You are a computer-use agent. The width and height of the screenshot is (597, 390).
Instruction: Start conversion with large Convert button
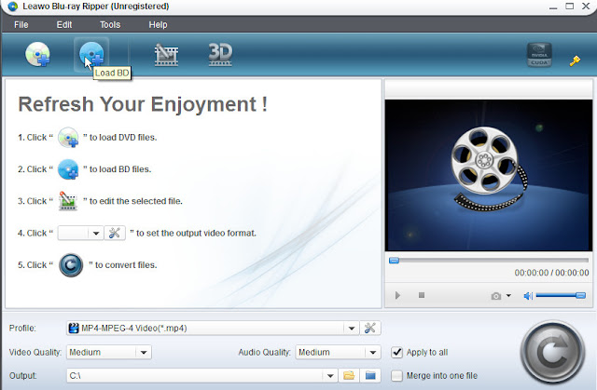pos(552,352)
